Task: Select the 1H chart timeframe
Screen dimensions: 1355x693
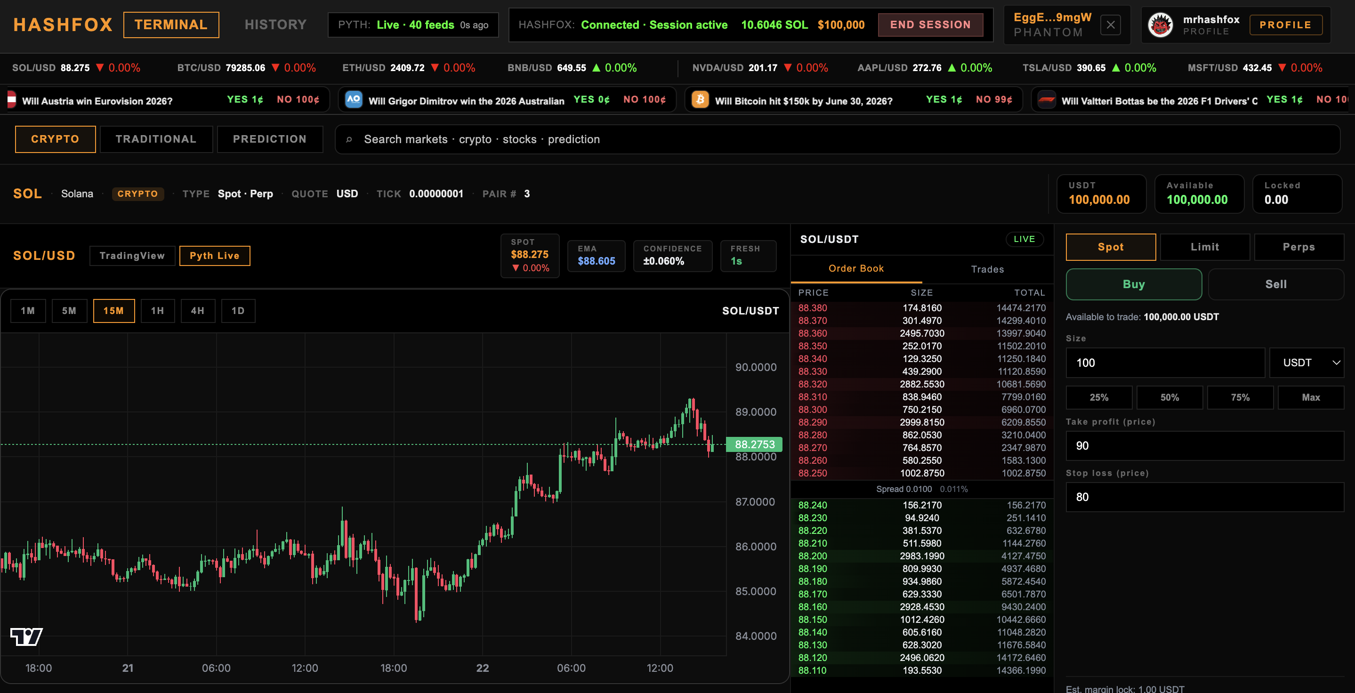Action: pos(157,311)
